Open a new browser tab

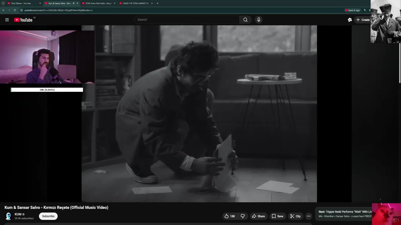(157, 3)
